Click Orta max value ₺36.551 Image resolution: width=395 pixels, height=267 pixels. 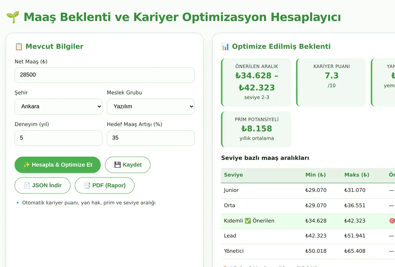tap(355, 205)
